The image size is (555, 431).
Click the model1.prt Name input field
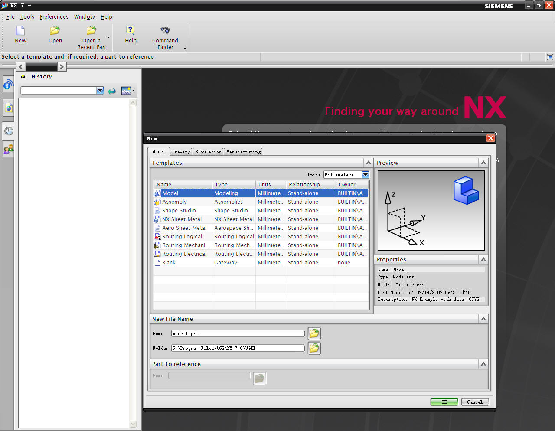tap(238, 333)
